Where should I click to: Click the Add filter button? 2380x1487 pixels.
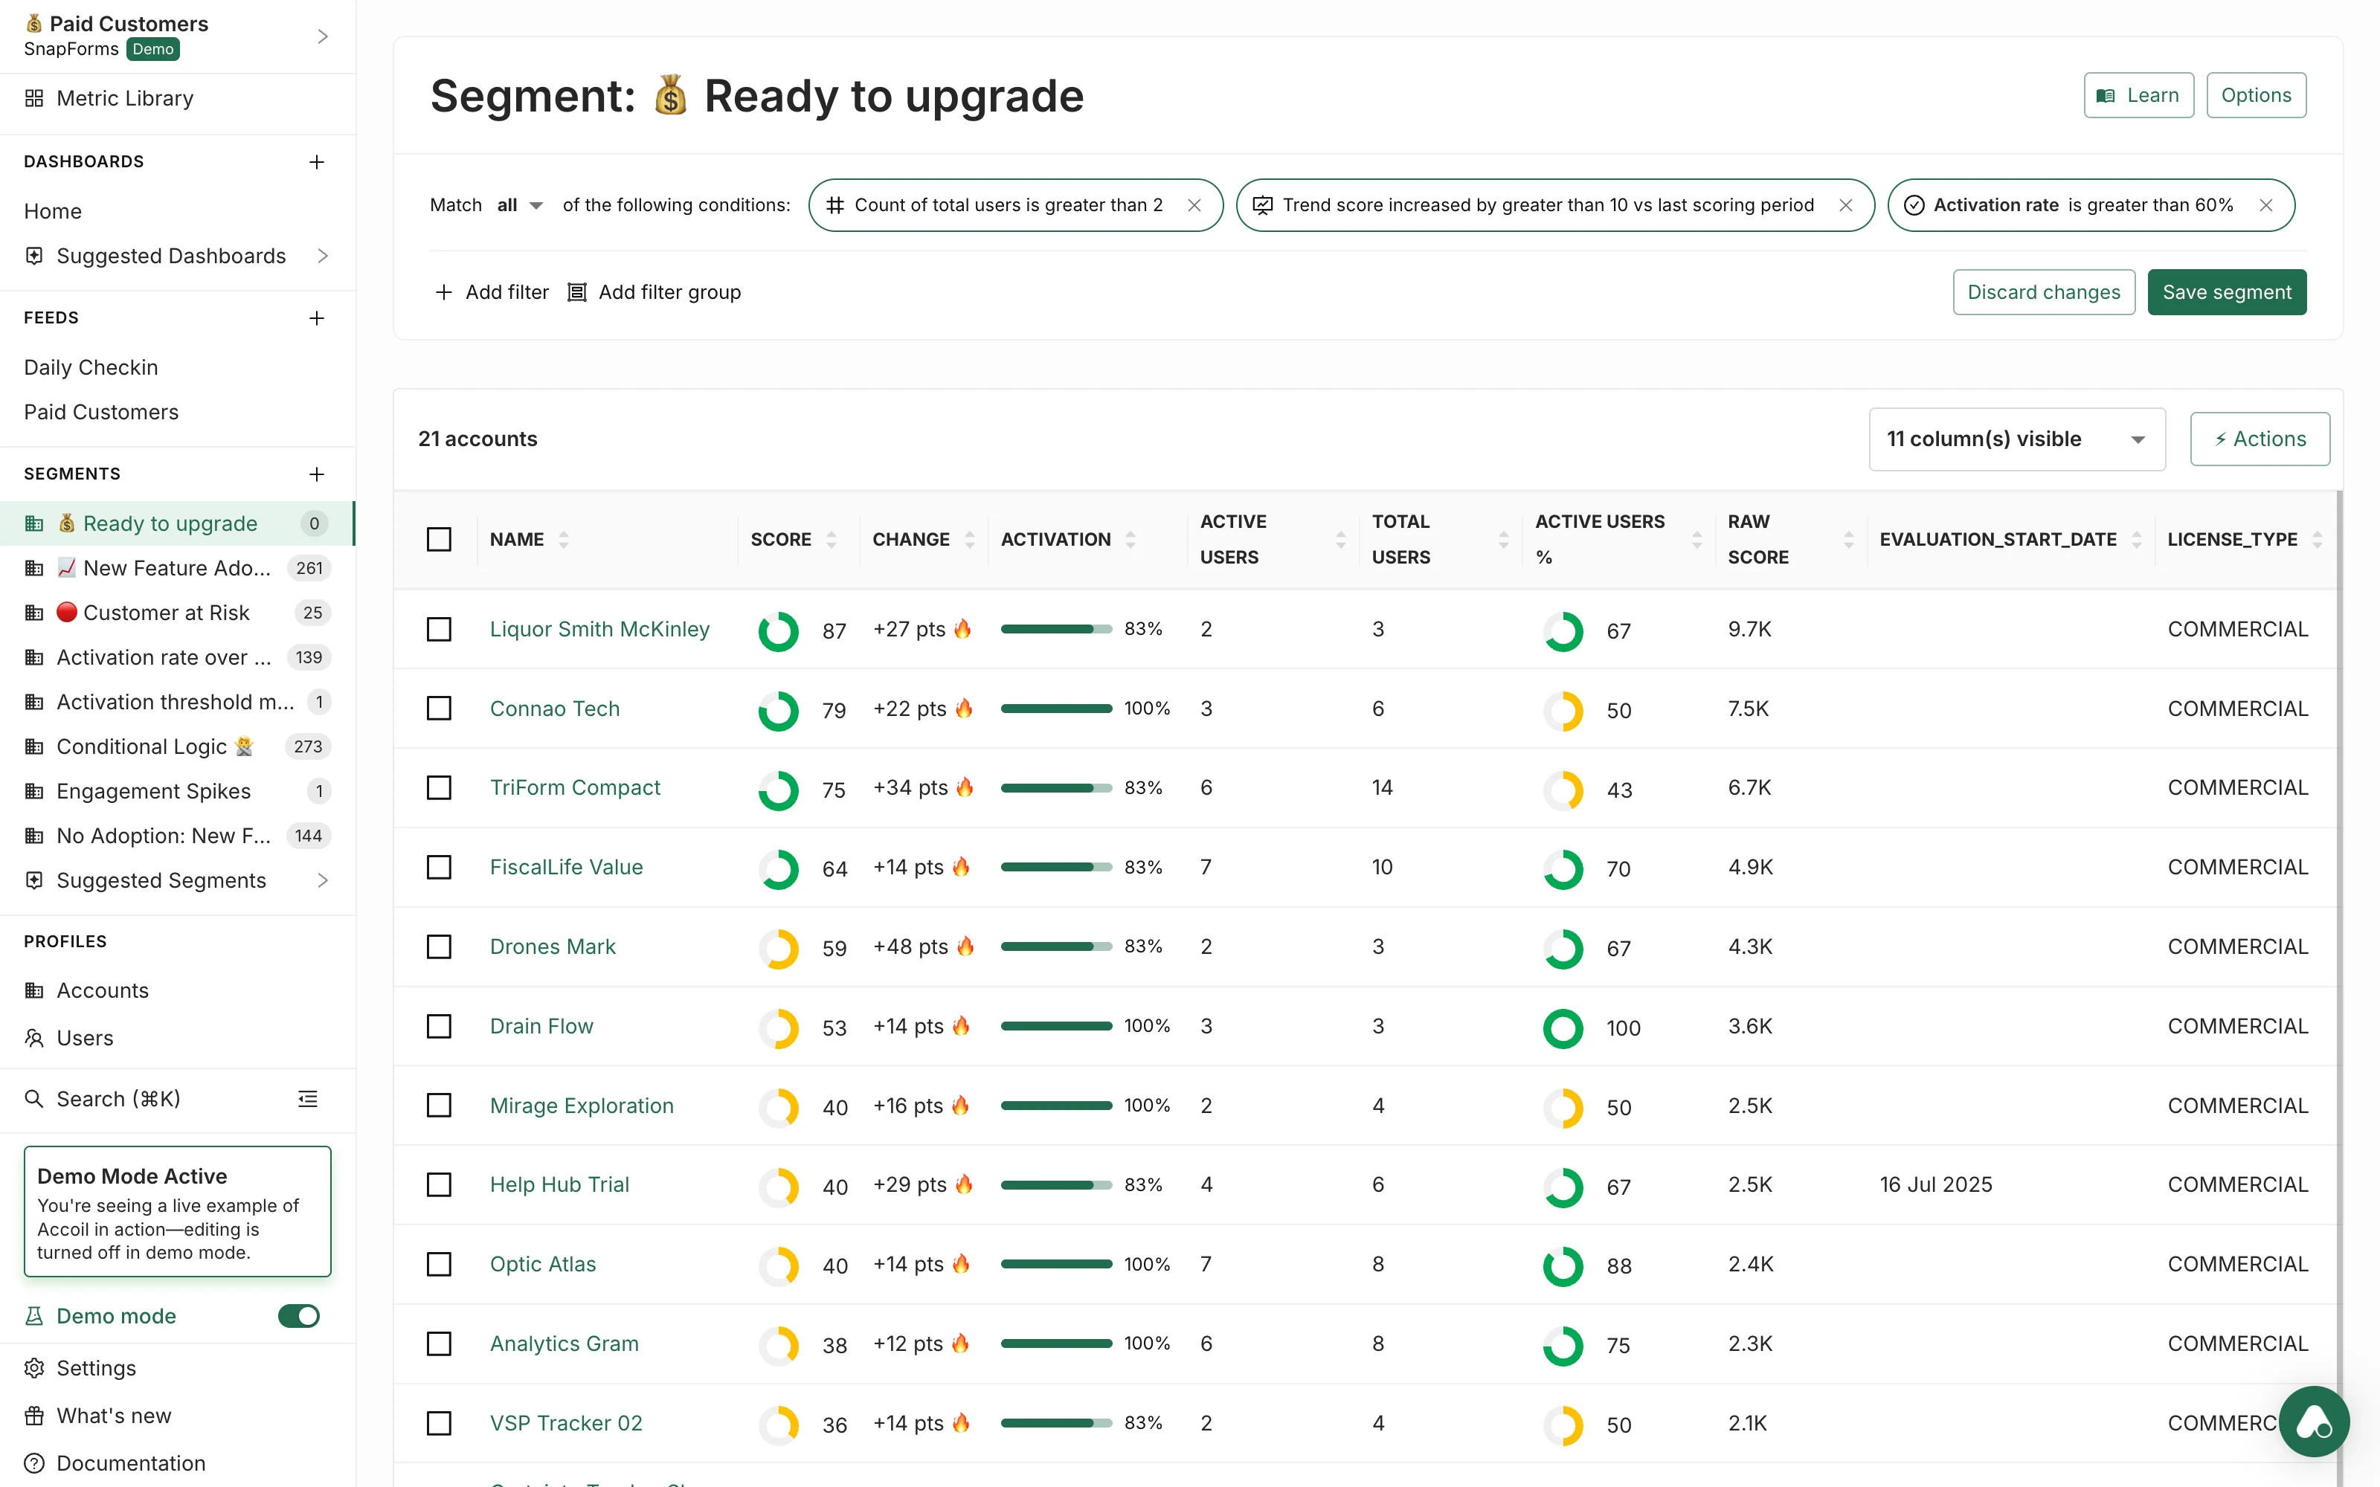click(492, 292)
